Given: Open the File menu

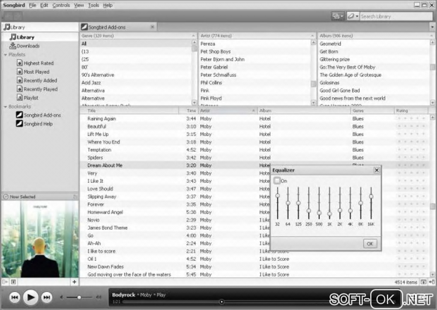Looking at the screenshot, I should point(33,5).
